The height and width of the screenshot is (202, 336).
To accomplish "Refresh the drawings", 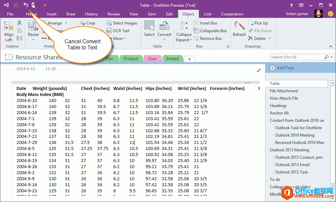I will 239,30.
